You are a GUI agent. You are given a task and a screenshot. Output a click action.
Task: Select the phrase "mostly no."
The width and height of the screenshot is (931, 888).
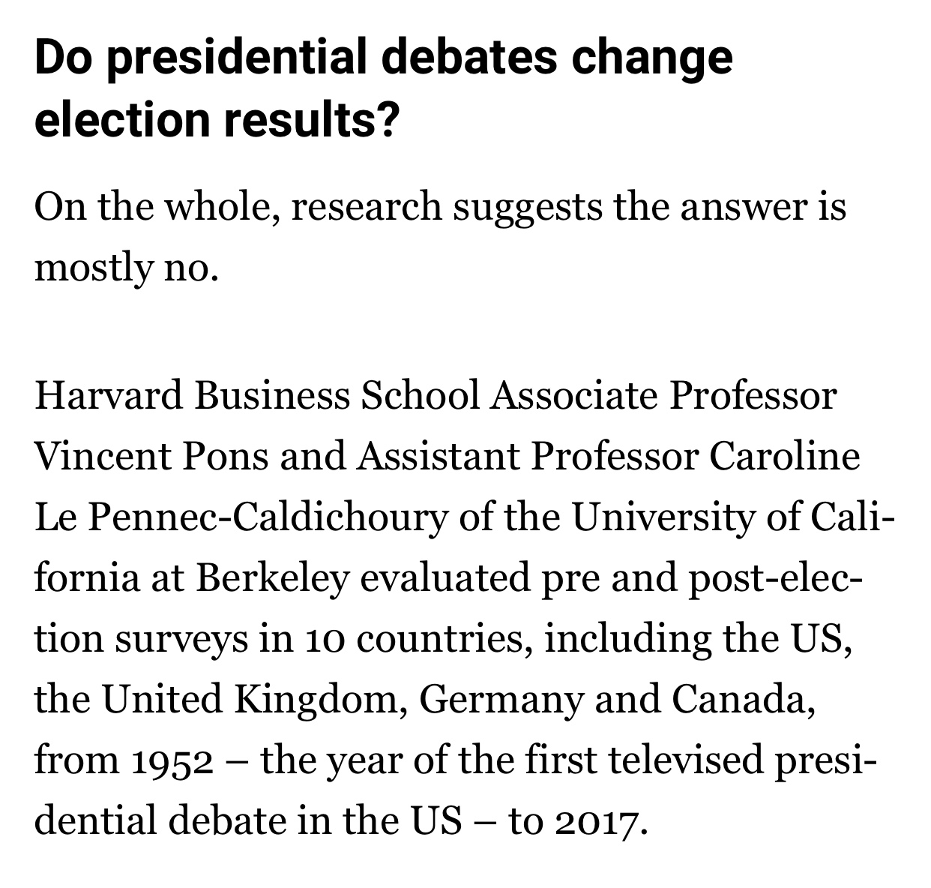click(127, 266)
